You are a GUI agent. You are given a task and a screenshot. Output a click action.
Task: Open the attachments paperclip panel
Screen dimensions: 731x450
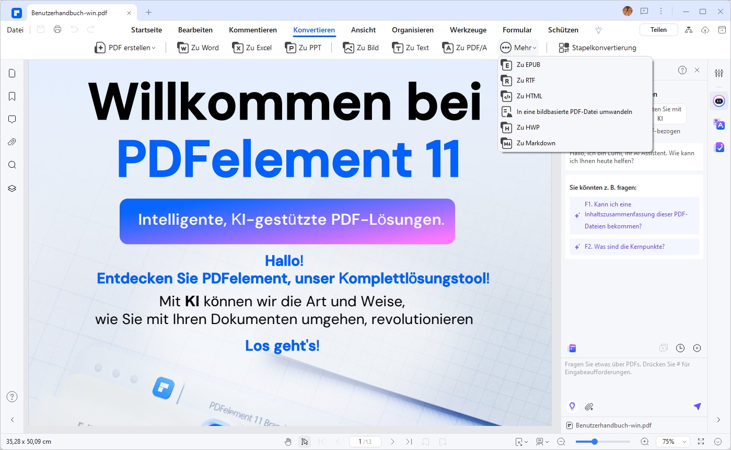(12, 142)
